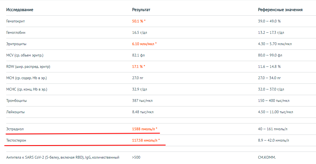
Task: Click the underlined Эстрадиол row label
Action: coord(15,129)
